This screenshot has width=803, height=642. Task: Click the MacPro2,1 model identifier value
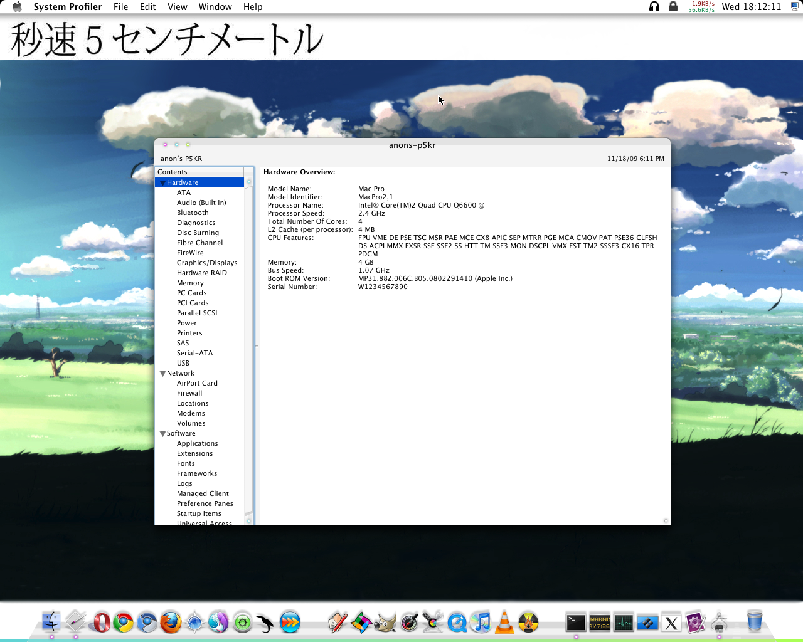point(376,197)
